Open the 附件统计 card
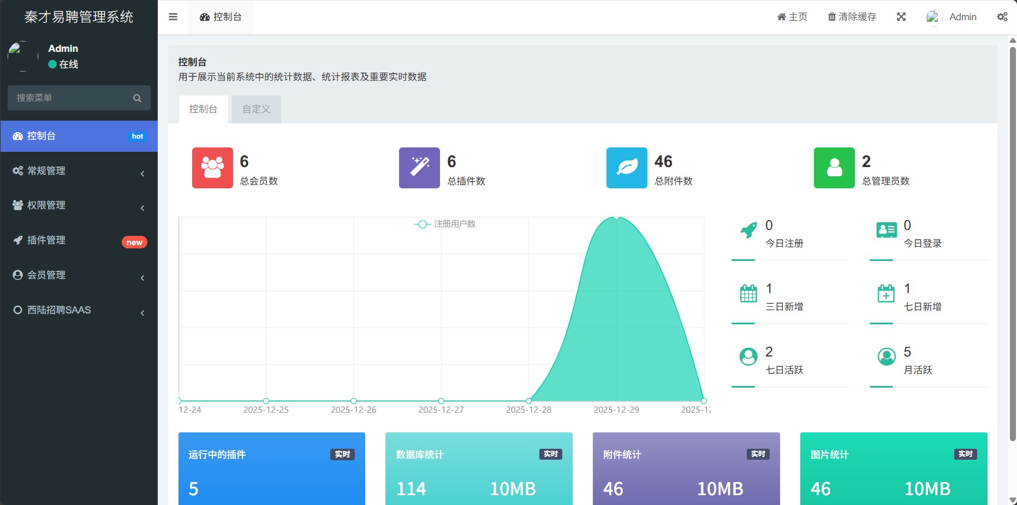1017x505 pixels. [x=686, y=469]
